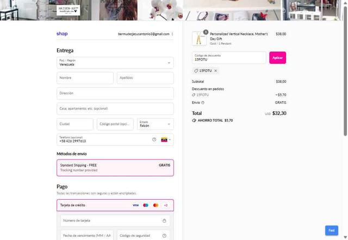348x240 pixels.
Task: Click the Total amount $32,30
Action: [x=279, y=113]
